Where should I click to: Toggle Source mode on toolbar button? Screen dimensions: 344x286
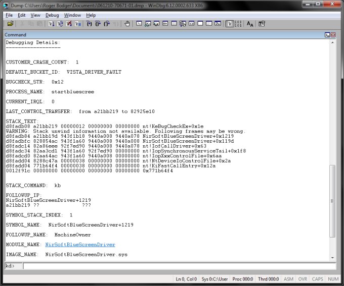pyautogui.click(x=230, y=24)
